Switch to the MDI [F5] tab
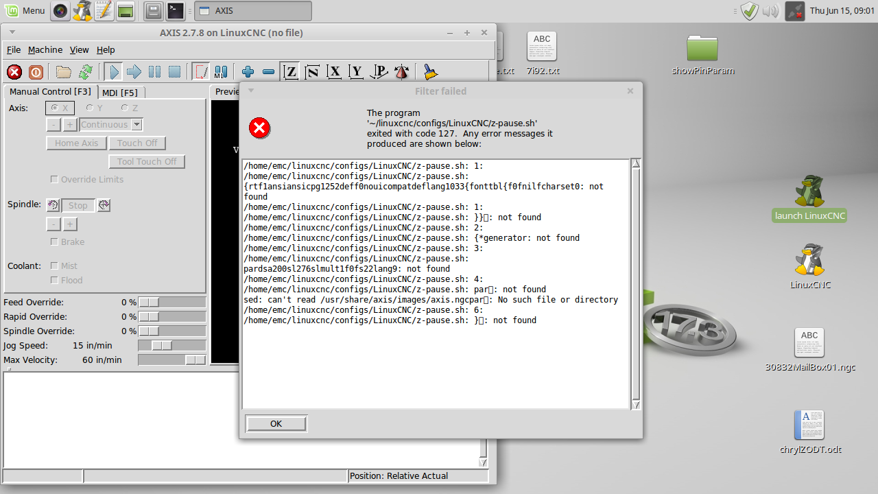The image size is (878, 494). tap(120, 92)
